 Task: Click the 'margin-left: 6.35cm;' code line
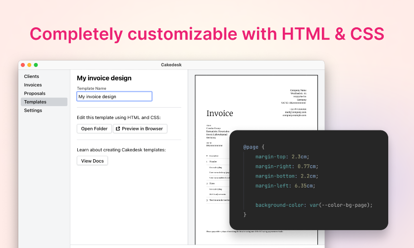pos(285,186)
